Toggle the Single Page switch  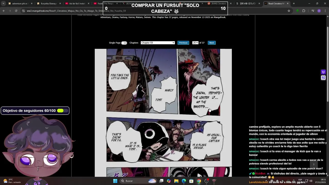[x=124, y=43]
